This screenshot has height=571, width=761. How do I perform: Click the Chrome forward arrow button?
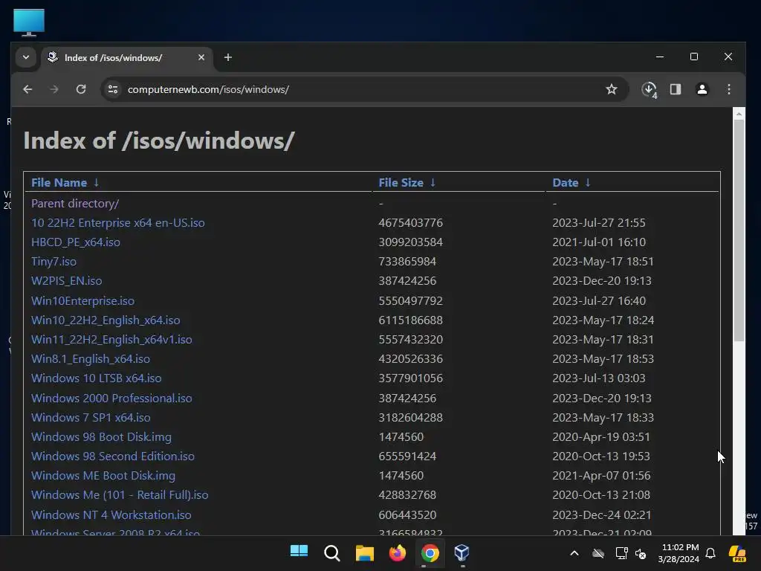pyautogui.click(x=54, y=89)
